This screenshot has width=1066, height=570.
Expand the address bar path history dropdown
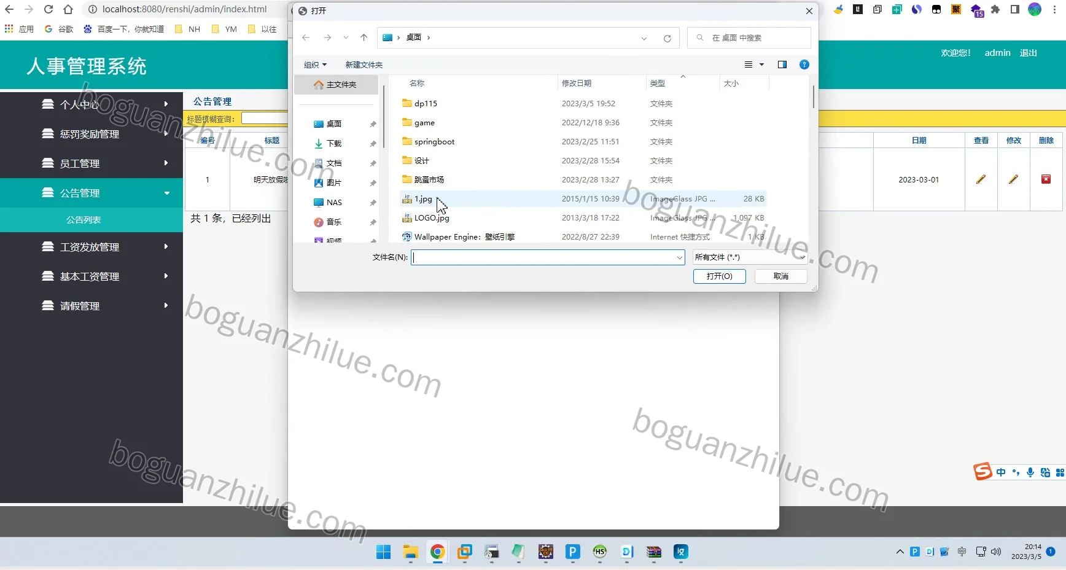click(x=644, y=38)
